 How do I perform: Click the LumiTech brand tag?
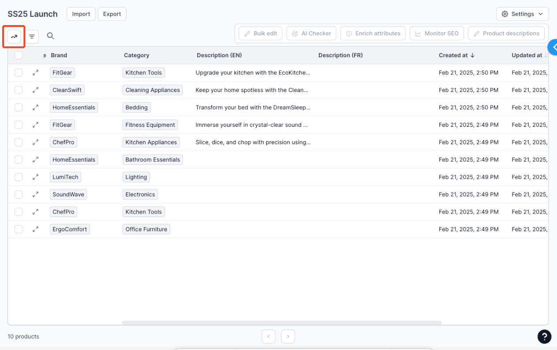tap(65, 177)
